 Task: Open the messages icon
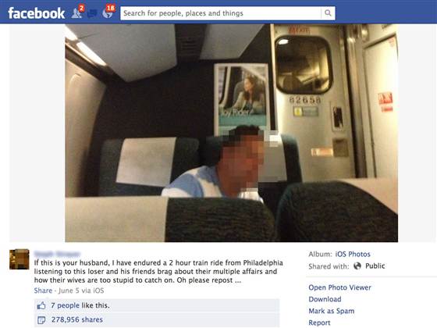coord(93,13)
